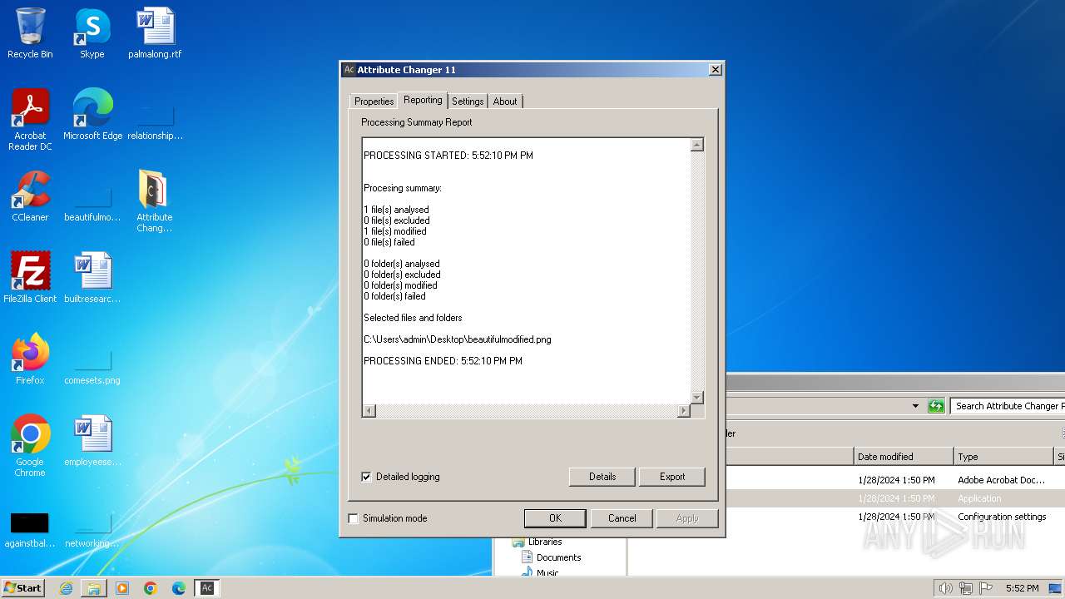Open Attribute Changer archive folder icon
1065x599 pixels.
(x=155, y=200)
